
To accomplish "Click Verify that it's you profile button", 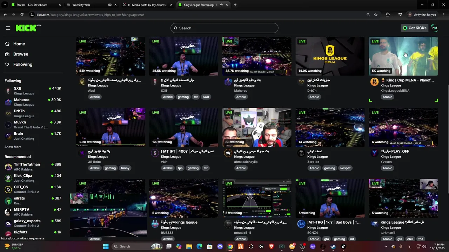I will coord(422,15).
